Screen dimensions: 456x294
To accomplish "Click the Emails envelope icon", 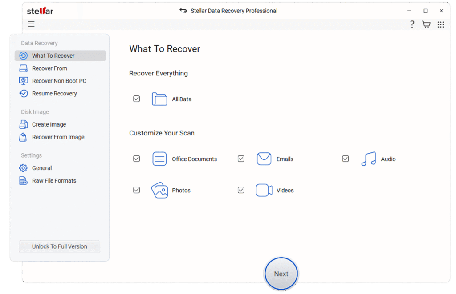I will coord(264,159).
